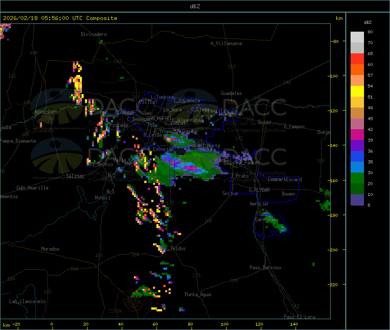Click the Pampa_Diamante label
Viewport: 390px width, 330px height.
click(18, 141)
